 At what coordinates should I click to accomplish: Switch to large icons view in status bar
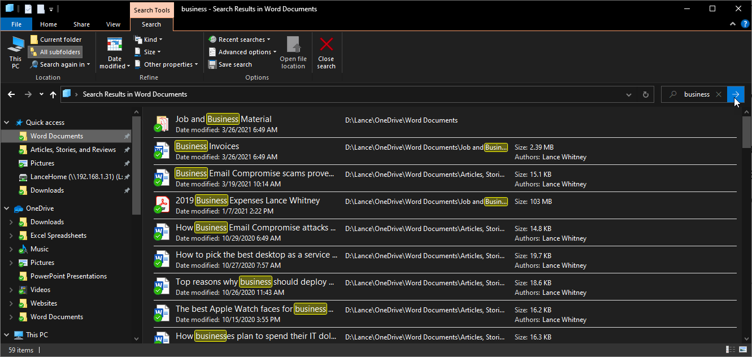[x=742, y=350]
